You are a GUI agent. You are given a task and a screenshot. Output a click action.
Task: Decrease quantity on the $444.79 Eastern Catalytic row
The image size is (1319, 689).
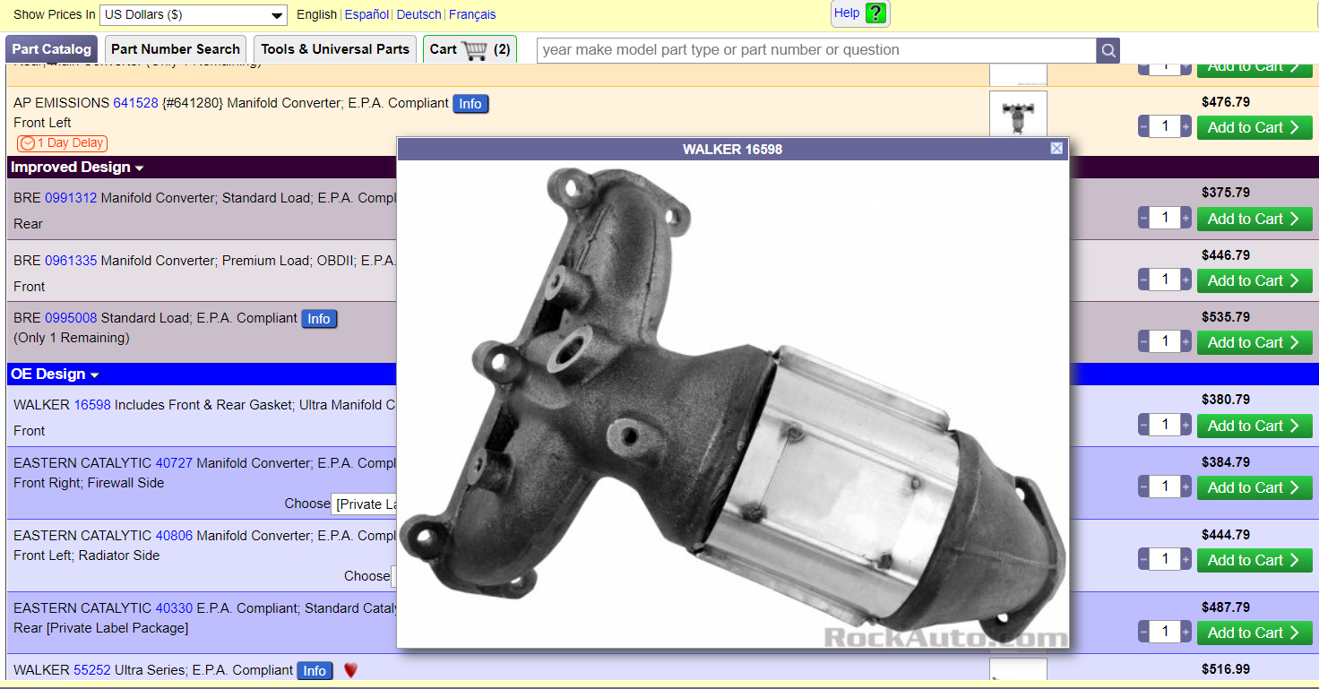tap(1143, 559)
